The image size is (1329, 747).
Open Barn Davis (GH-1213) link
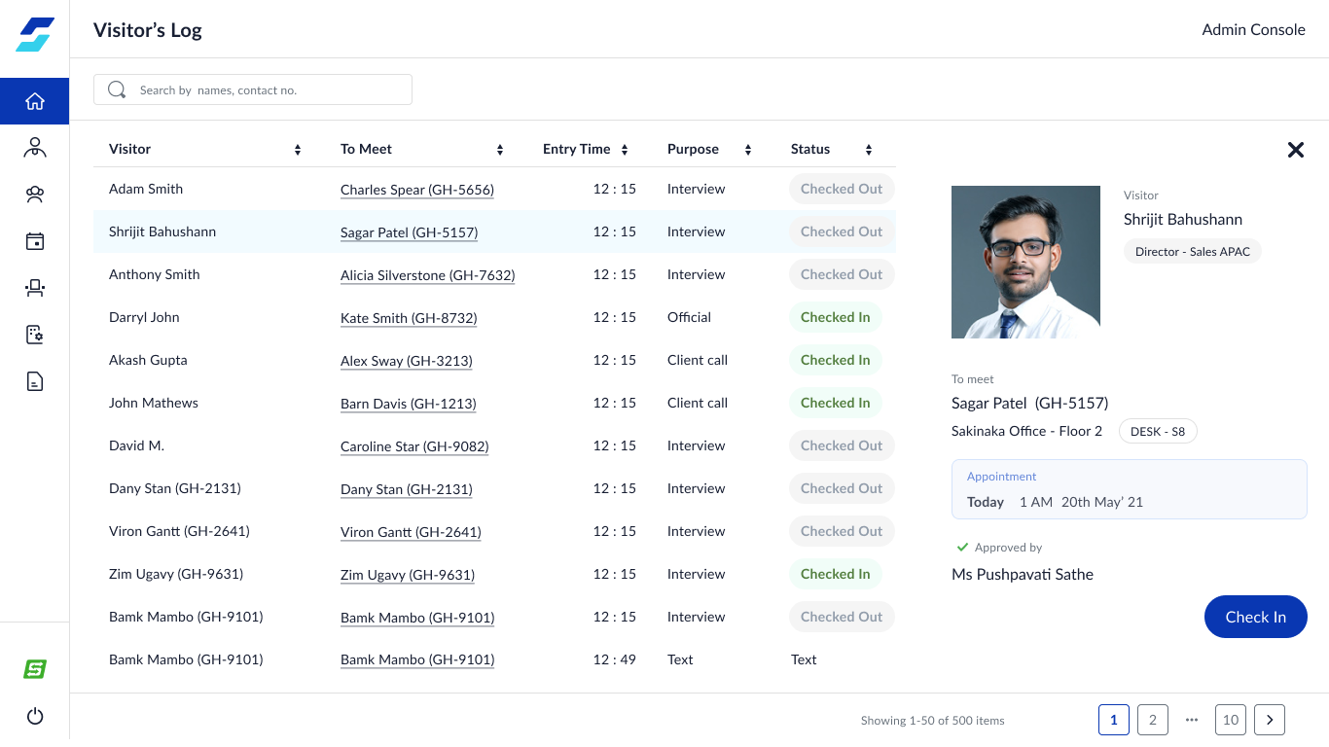coord(409,404)
